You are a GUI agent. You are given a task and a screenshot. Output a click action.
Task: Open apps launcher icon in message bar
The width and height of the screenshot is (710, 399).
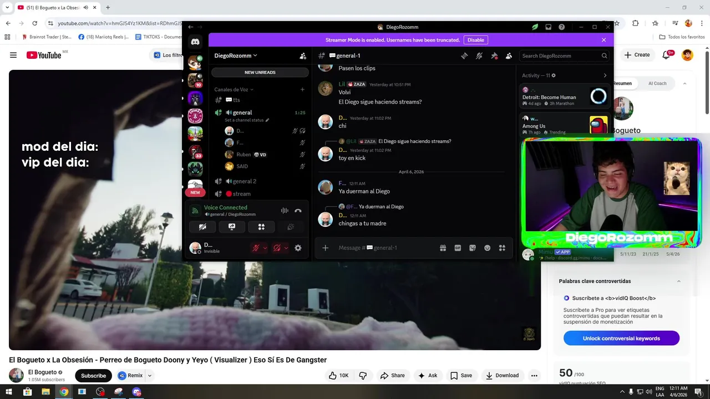502,248
